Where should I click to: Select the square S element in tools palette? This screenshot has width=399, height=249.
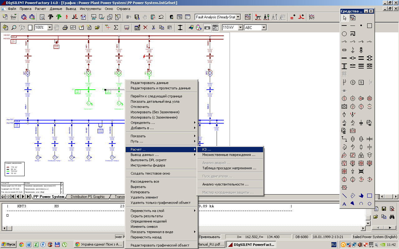pyautogui.click(x=361, y=82)
